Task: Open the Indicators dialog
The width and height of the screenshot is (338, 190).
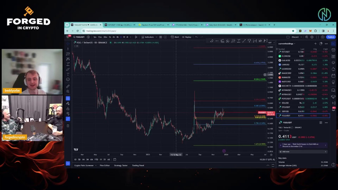Action: tap(148, 37)
